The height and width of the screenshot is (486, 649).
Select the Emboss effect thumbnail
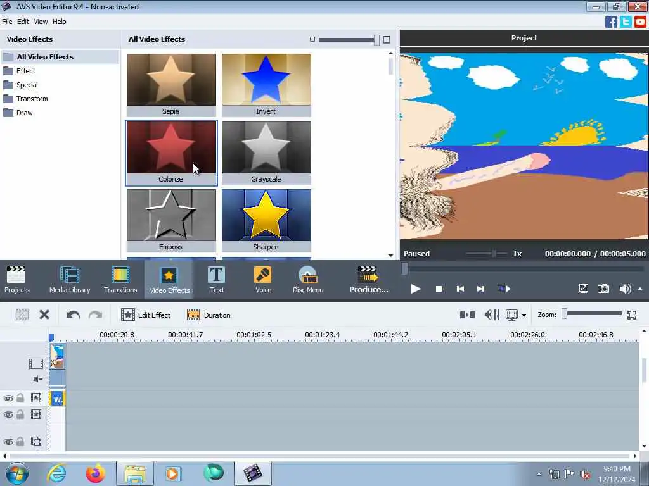(171, 220)
